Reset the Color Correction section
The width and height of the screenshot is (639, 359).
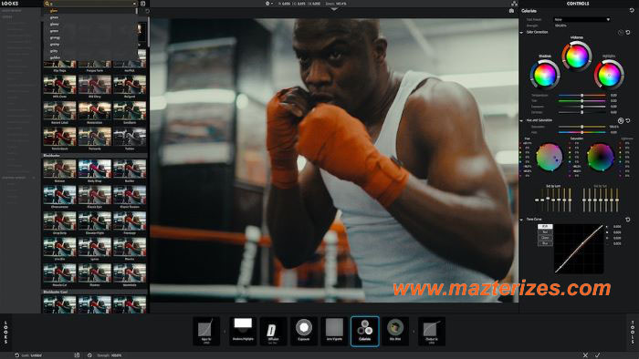pyautogui.click(x=628, y=32)
